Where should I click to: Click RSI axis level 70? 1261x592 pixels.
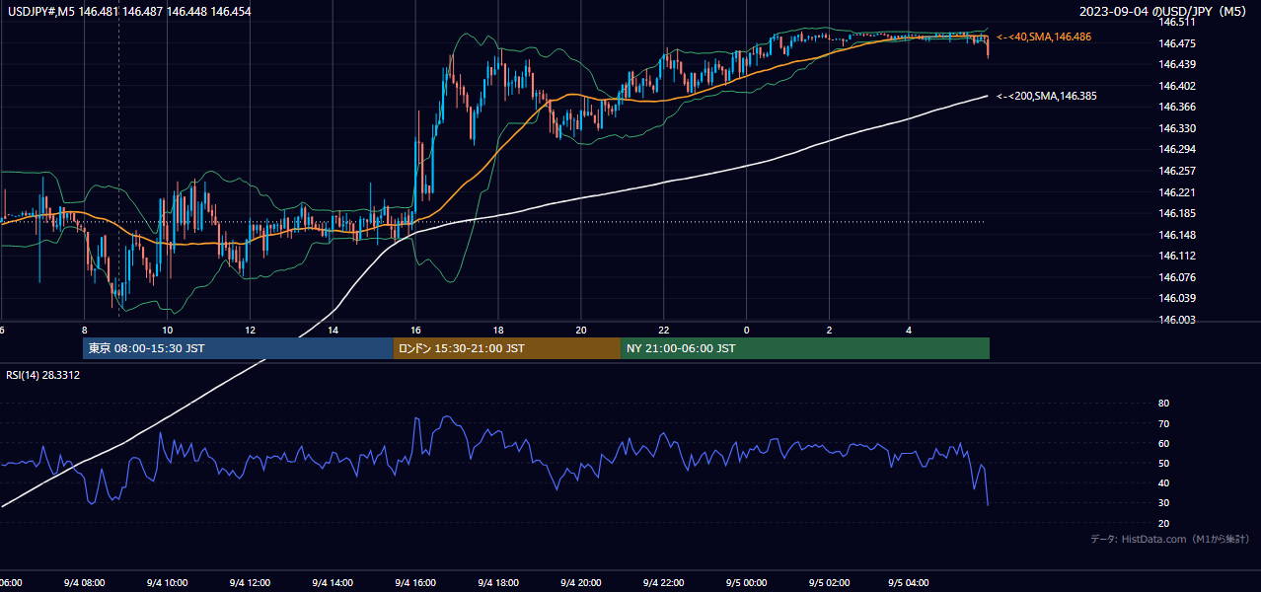[1163, 423]
